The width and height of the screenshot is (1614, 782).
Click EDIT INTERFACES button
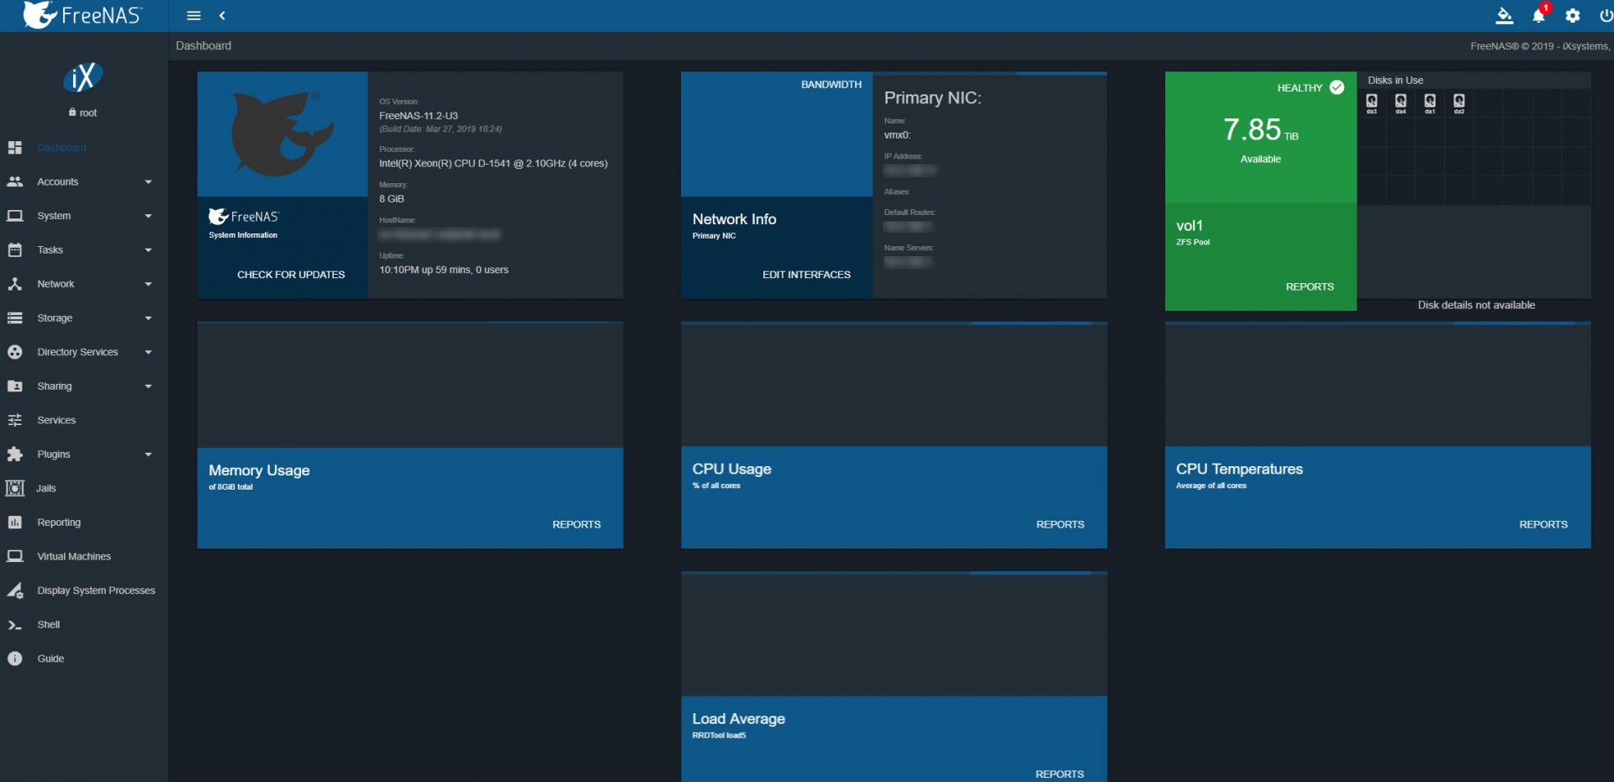tap(806, 275)
